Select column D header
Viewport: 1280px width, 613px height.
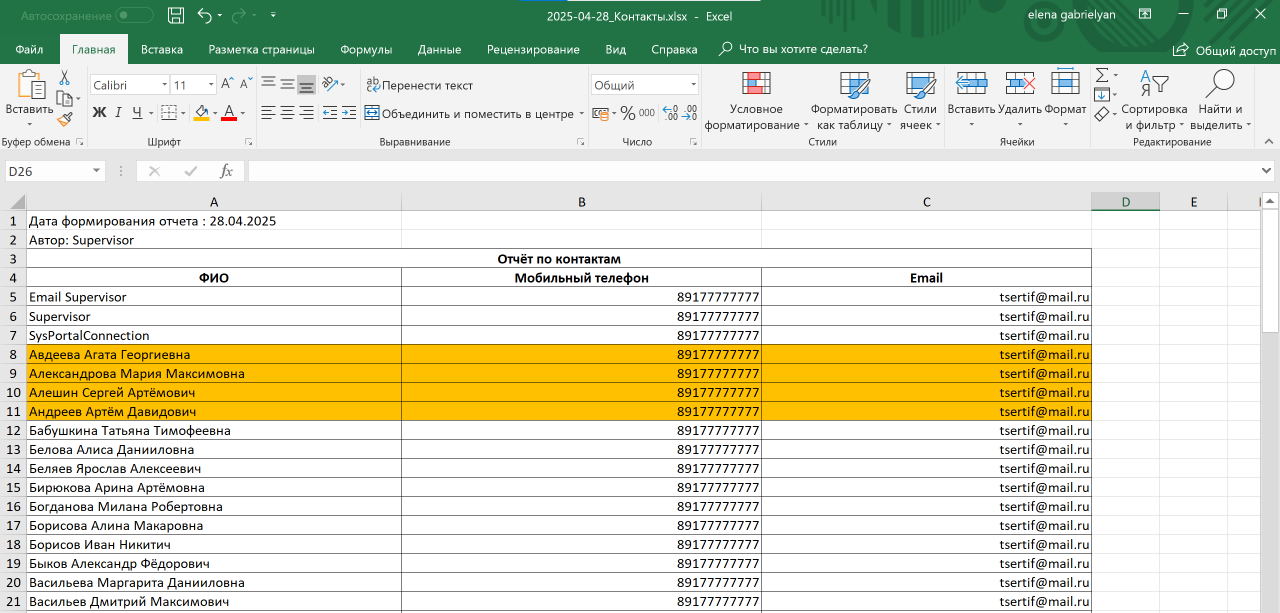click(x=1125, y=202)
